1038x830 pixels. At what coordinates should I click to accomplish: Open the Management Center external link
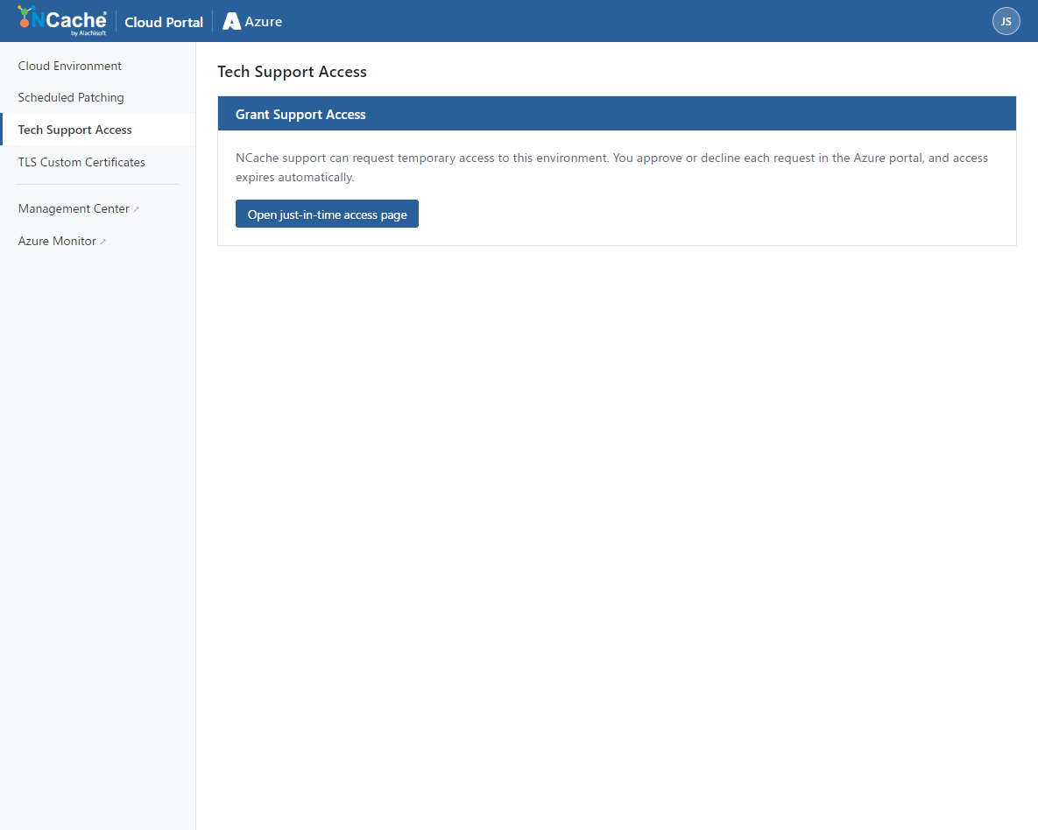point(78,208)
